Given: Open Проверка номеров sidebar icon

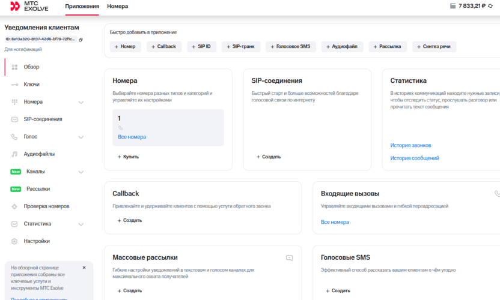Looking at the screenshot, I should click(14, 206).
